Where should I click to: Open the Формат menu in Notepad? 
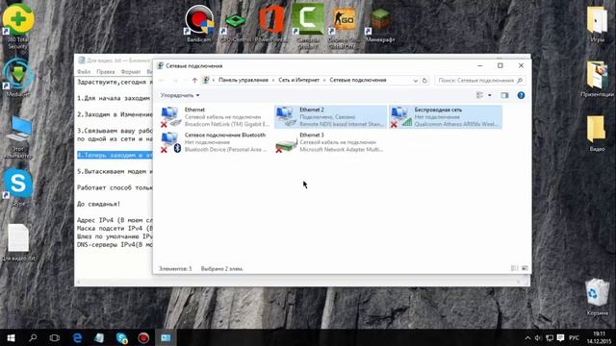point(131,72)
